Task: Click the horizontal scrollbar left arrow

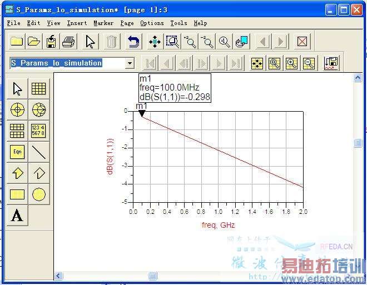Action: (x=58, y=276)
